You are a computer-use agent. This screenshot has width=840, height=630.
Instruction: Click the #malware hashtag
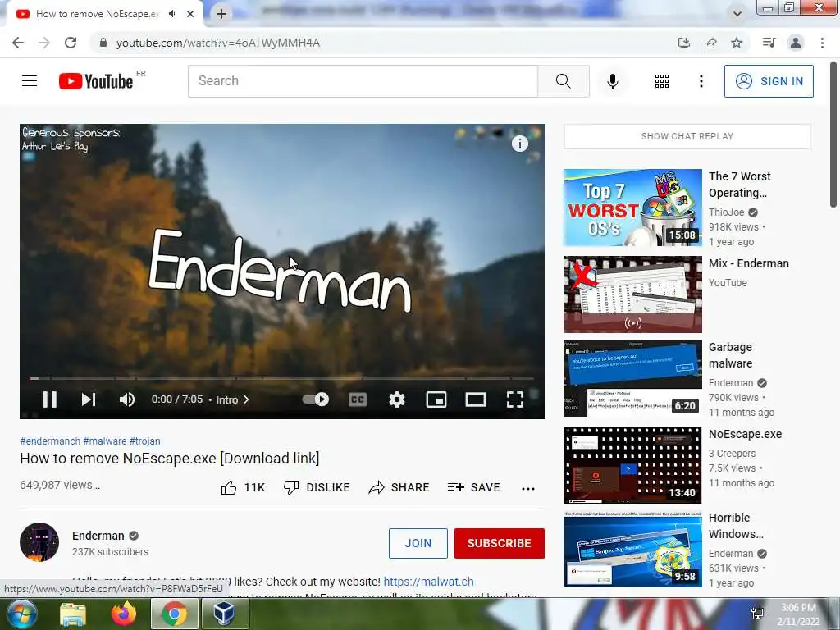105,441
